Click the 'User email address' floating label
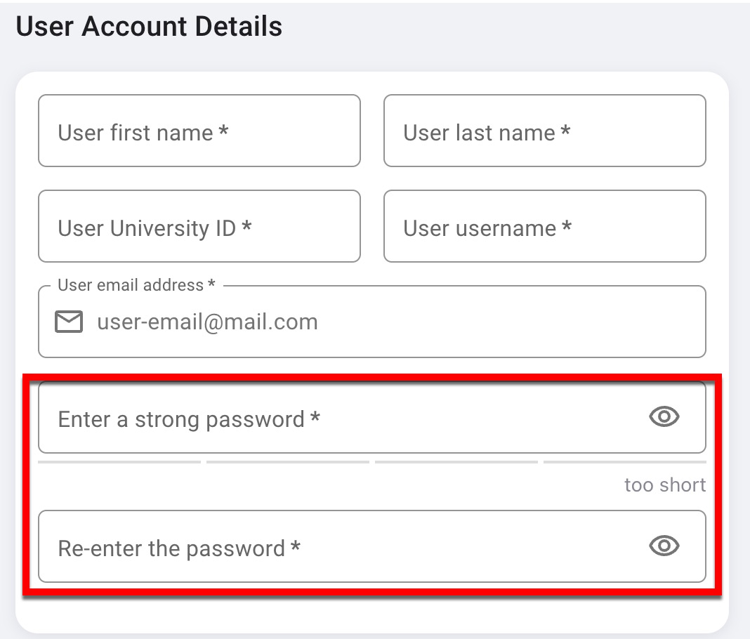750x639 pixels. pos(131,285)
